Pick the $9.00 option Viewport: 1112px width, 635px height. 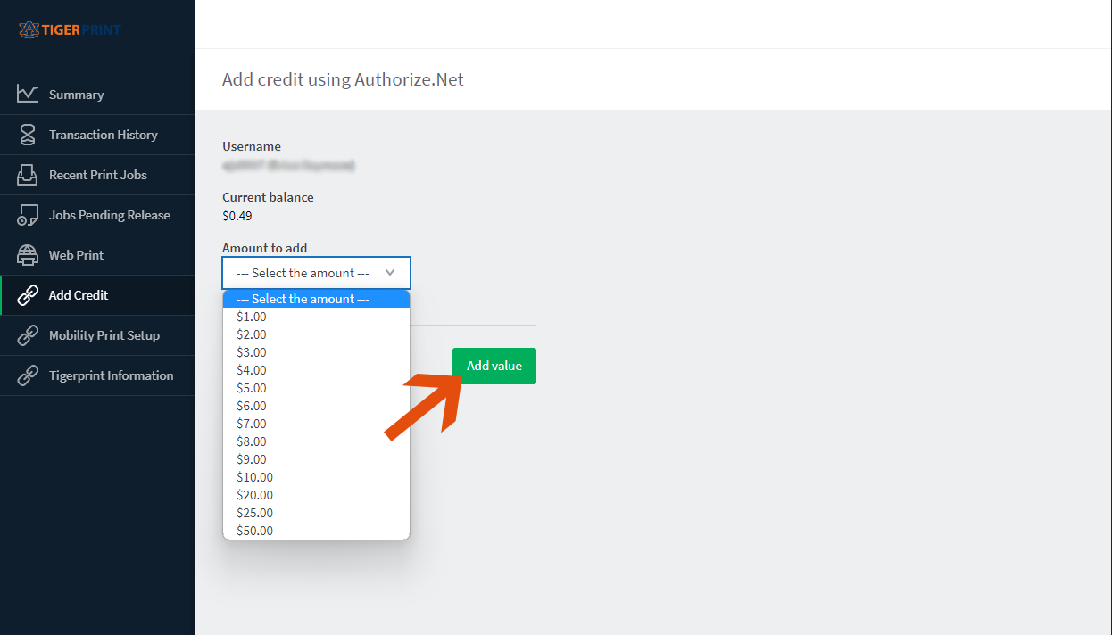click(316, 459)
